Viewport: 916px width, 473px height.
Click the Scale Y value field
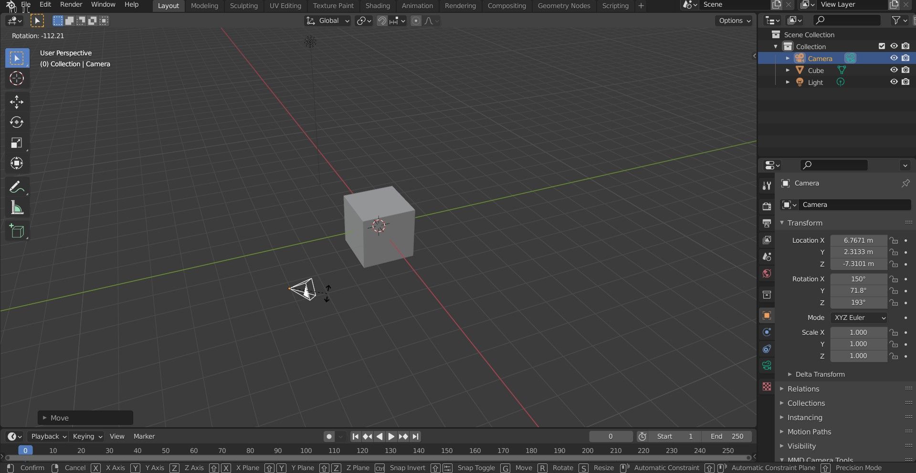coord(858,344)
